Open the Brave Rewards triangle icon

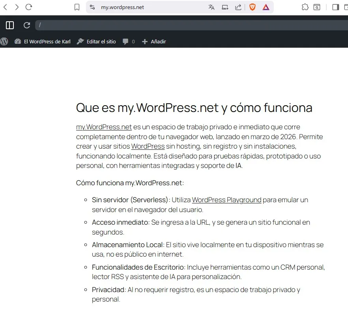266,7
